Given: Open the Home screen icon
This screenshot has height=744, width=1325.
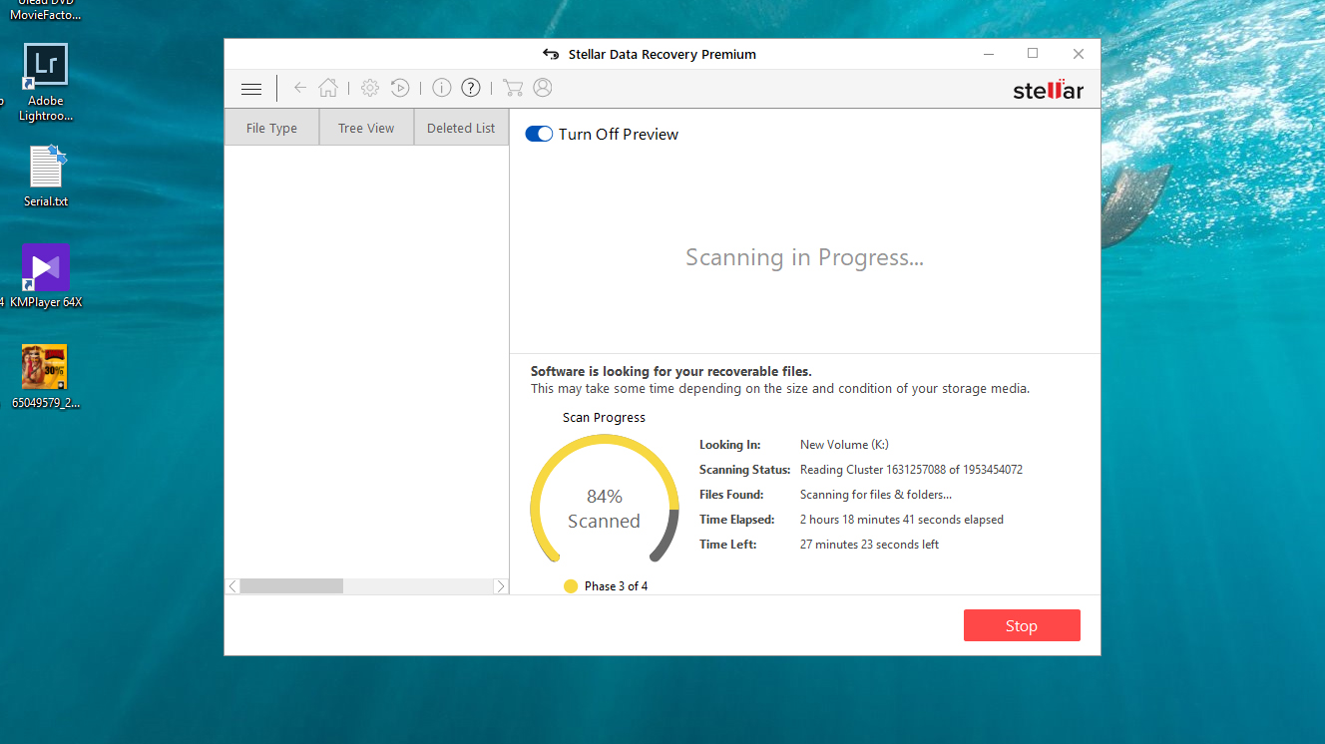Looking at the screenshot, I should pyautogui.click(x=328, y=88).
